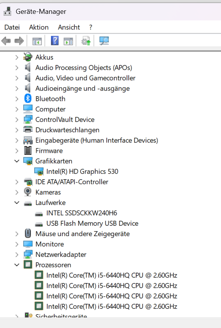Click the update driver software icon
This screenshot has width=221, height=328.
click(86, 41)
